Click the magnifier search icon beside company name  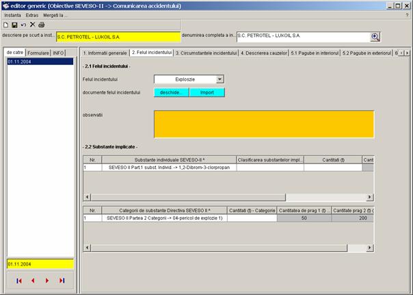coord(375,37)
